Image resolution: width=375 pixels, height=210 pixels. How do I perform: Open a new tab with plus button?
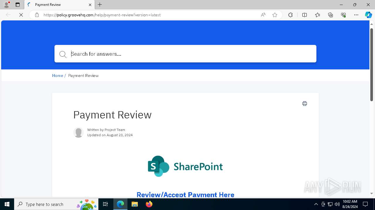pos(100,5)
